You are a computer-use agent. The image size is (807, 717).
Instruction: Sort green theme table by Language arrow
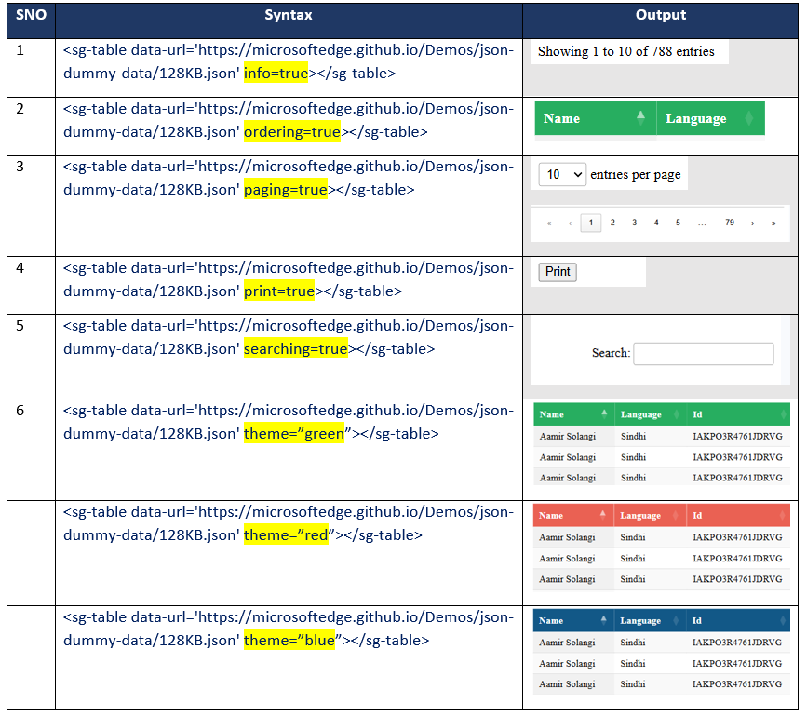[677, 413]
